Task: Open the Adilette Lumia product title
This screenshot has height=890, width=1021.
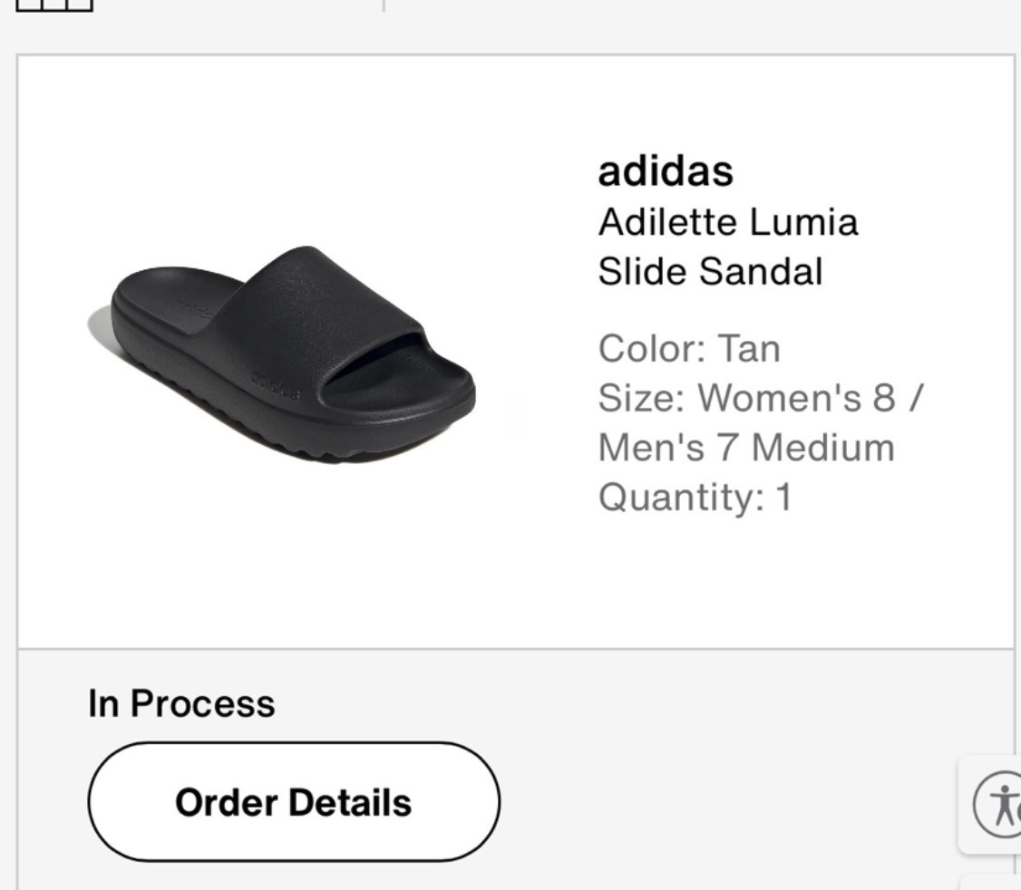Action: point(727,222)
